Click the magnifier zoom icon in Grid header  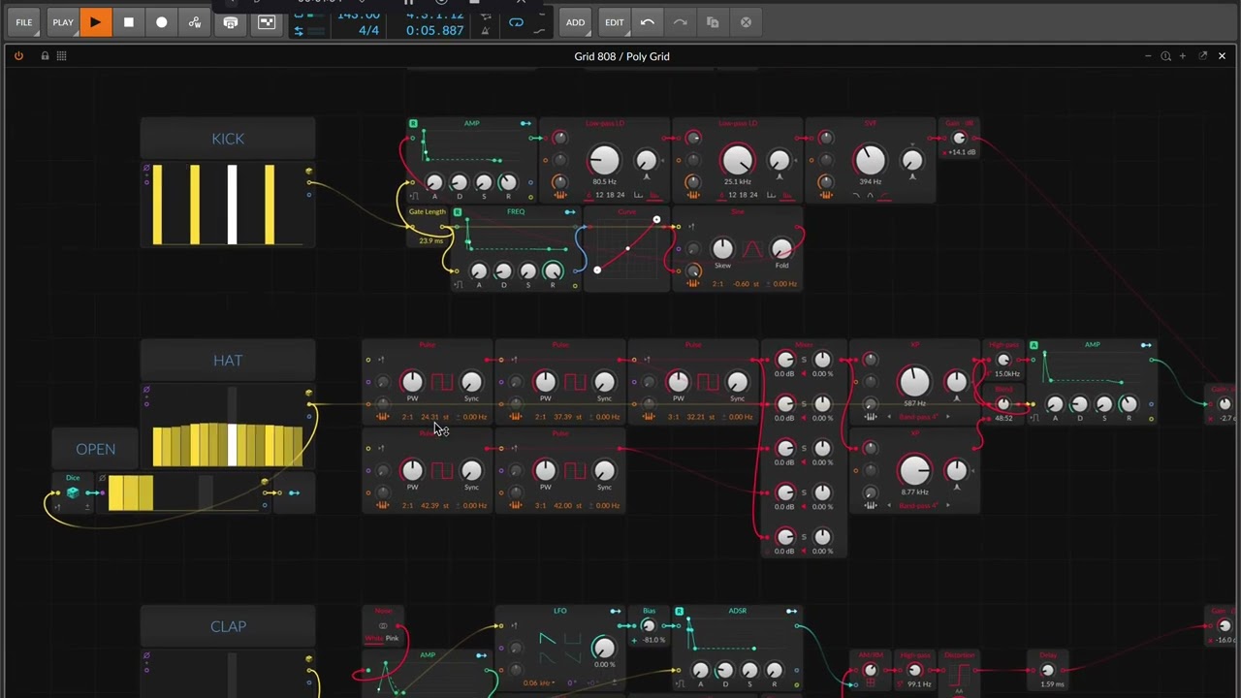coord(1165,56)
